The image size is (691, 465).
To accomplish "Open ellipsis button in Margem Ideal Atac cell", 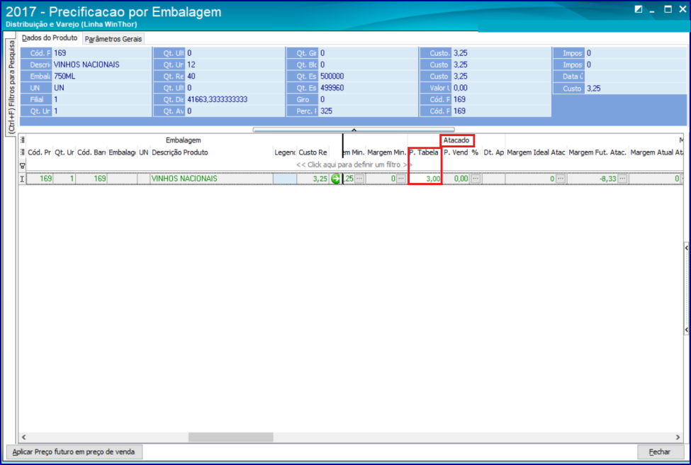I will [560, 179].
